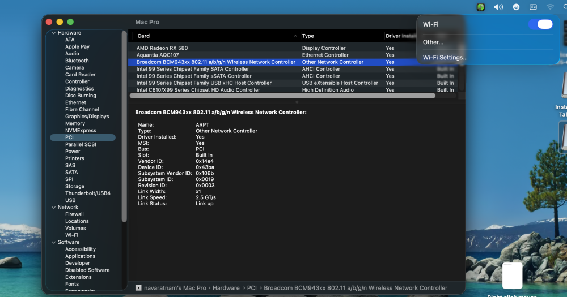Screen dimensions: 567x297
Task: Select Applications under Software
Action: (80, 256)
